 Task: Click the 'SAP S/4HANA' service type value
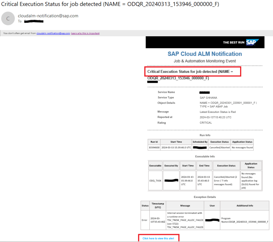coord(208,98)
